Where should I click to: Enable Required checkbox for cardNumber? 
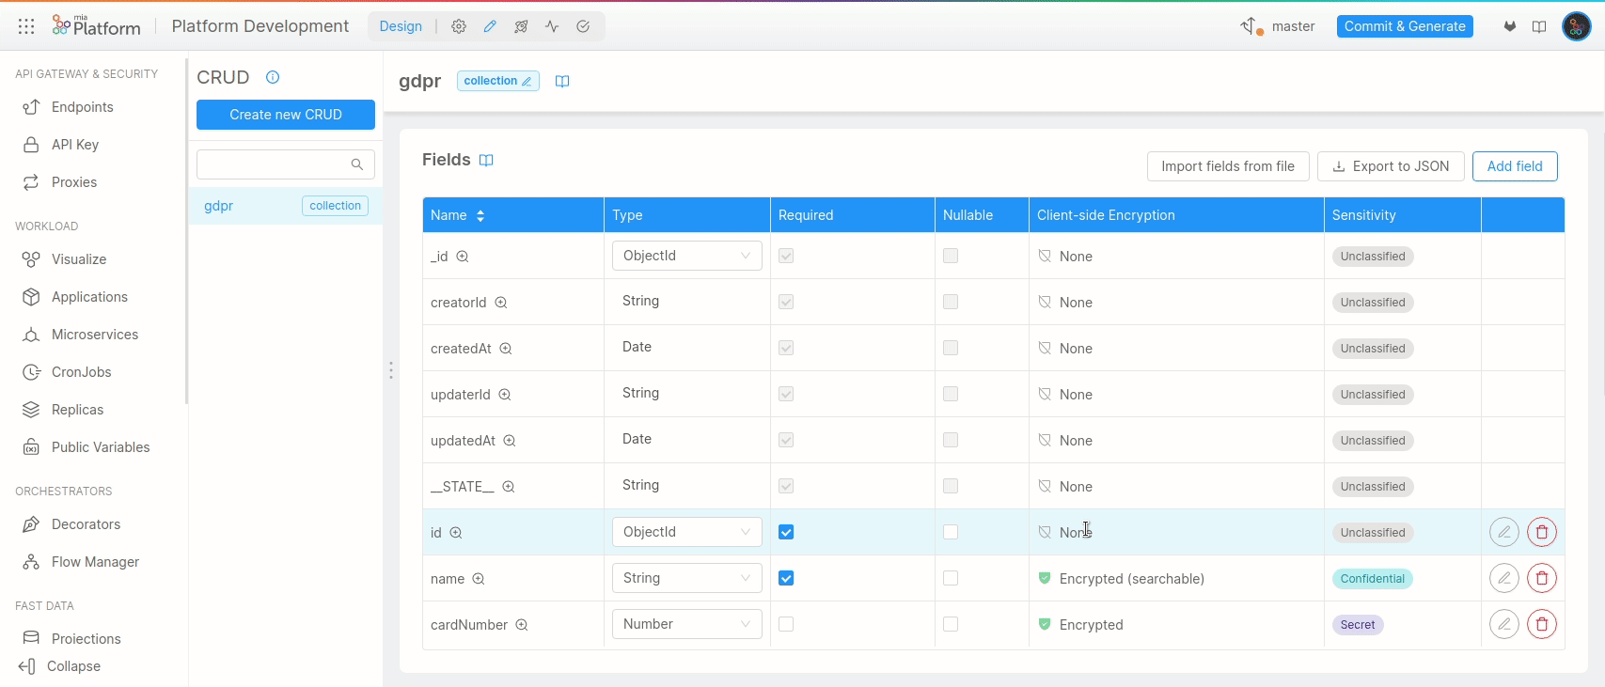coord(786,624)
